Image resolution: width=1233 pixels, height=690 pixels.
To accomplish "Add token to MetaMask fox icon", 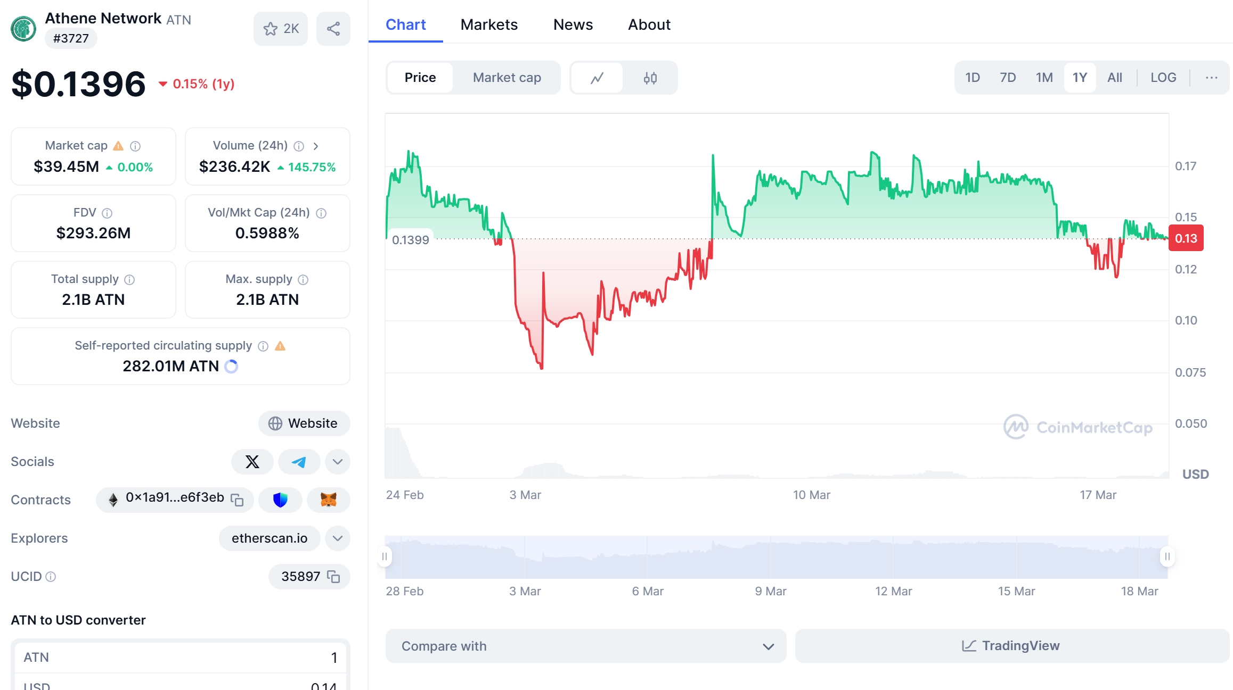I will (x=329, y=500).
